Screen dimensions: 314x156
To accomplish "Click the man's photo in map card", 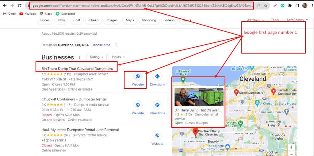I will click(187, 97).
